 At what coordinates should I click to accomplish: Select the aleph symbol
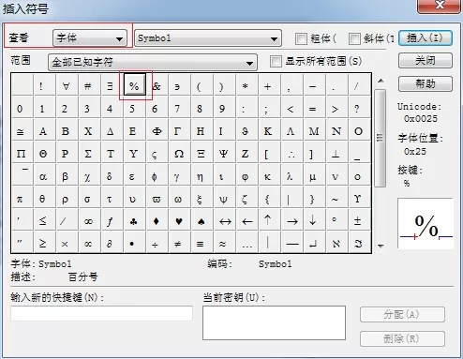(336, 243)
